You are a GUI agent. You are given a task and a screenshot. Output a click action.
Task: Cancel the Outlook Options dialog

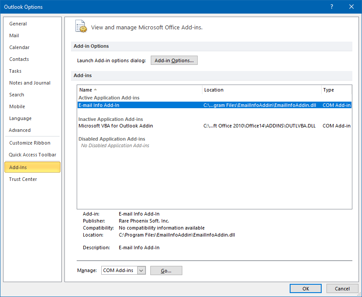[x=342, y=289]
